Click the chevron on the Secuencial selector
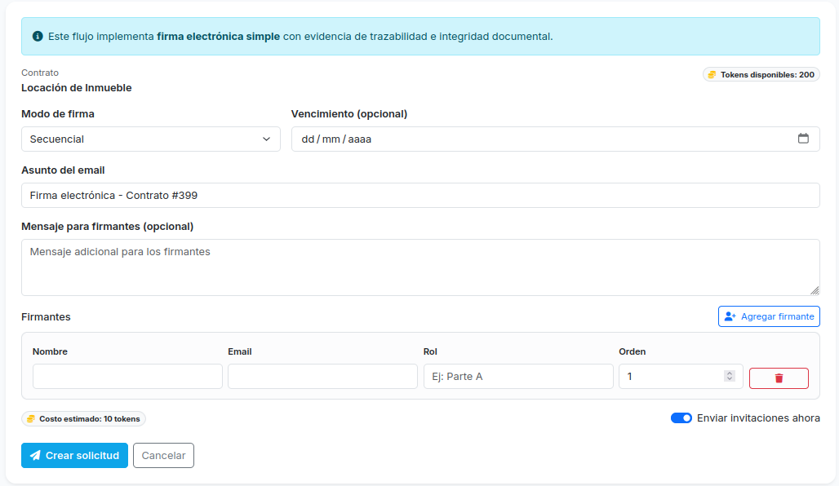839x486 pixels. (267, 139)
